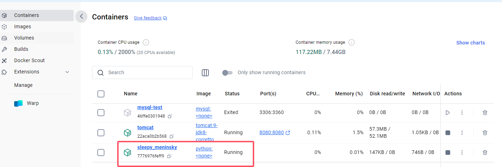Select the tomcat row checkbox
This screenshot has height=167, width=502.
[101, 133]
